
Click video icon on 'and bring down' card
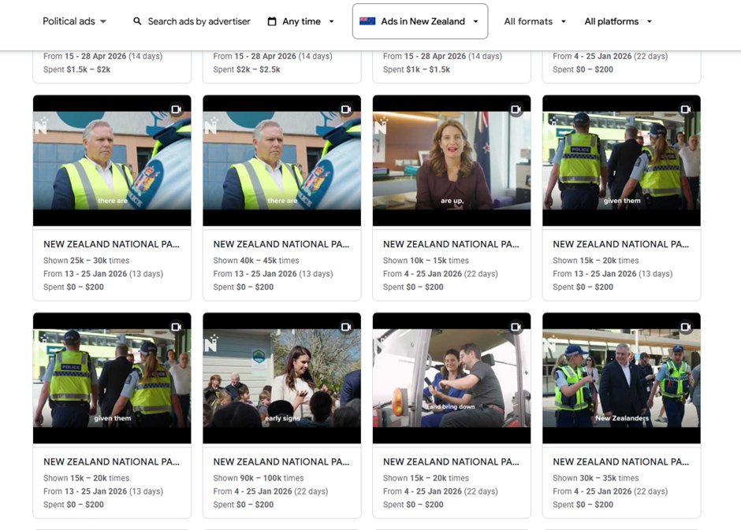coord(516,327)
